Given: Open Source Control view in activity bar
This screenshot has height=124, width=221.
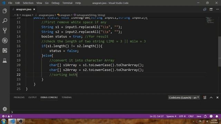Looking at the screenshot, I should pos(4,31).
